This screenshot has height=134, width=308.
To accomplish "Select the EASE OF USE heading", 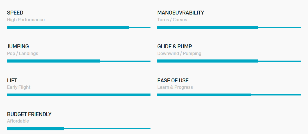I will click(x=173, y=80).
